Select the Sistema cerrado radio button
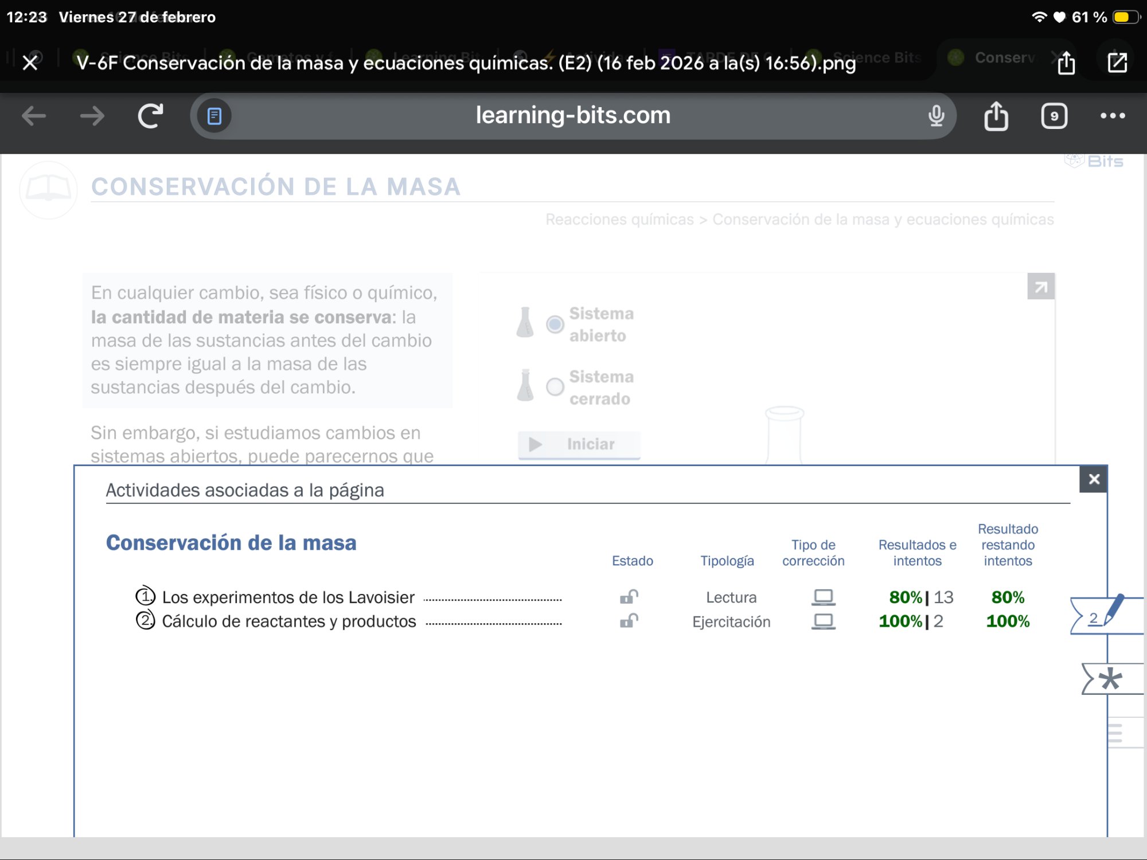 point(555,387)
